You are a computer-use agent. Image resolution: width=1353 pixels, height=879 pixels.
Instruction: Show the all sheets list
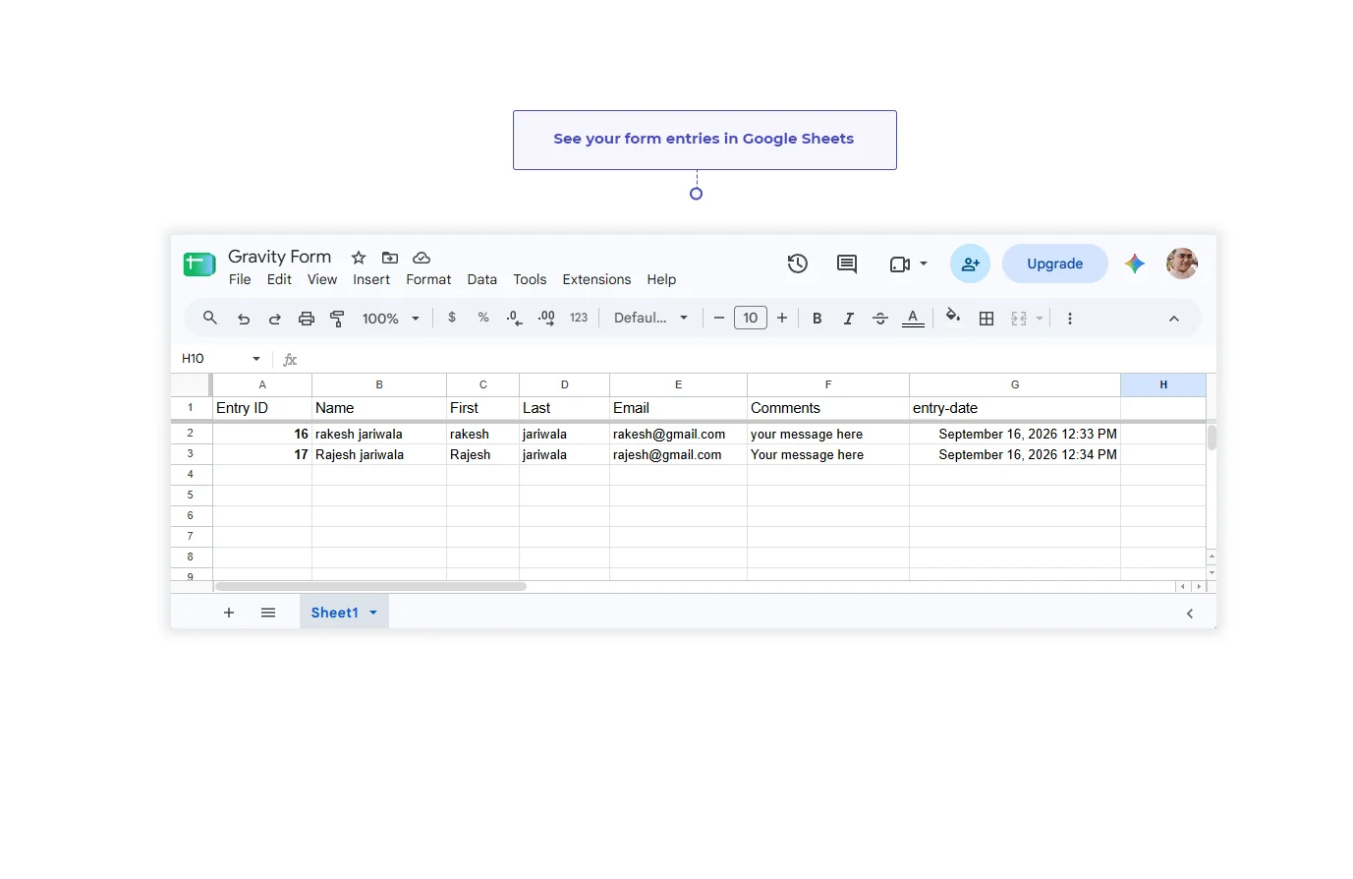pyautogui.click(x=268, y=613)
